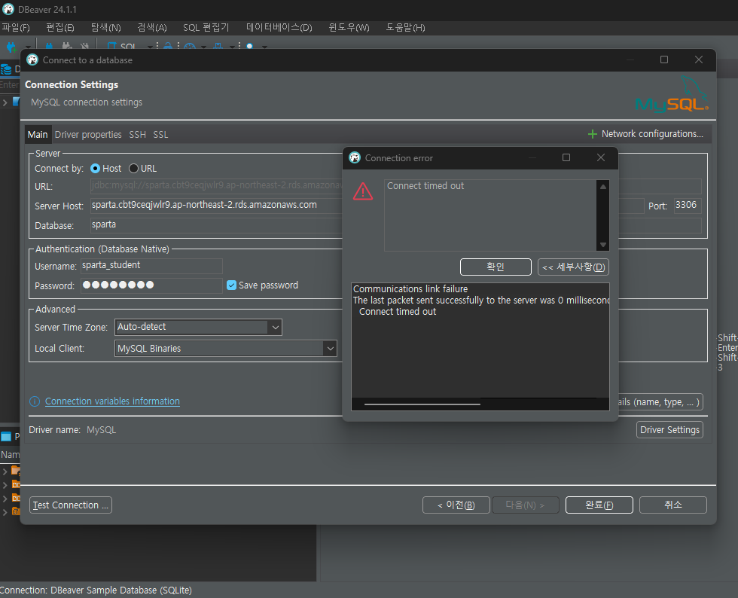Switch to the SSL tab

tap(160, 135)
